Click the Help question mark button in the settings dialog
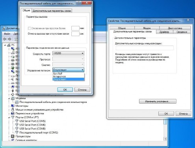This screenshot has width=195, height=148. 79,2
